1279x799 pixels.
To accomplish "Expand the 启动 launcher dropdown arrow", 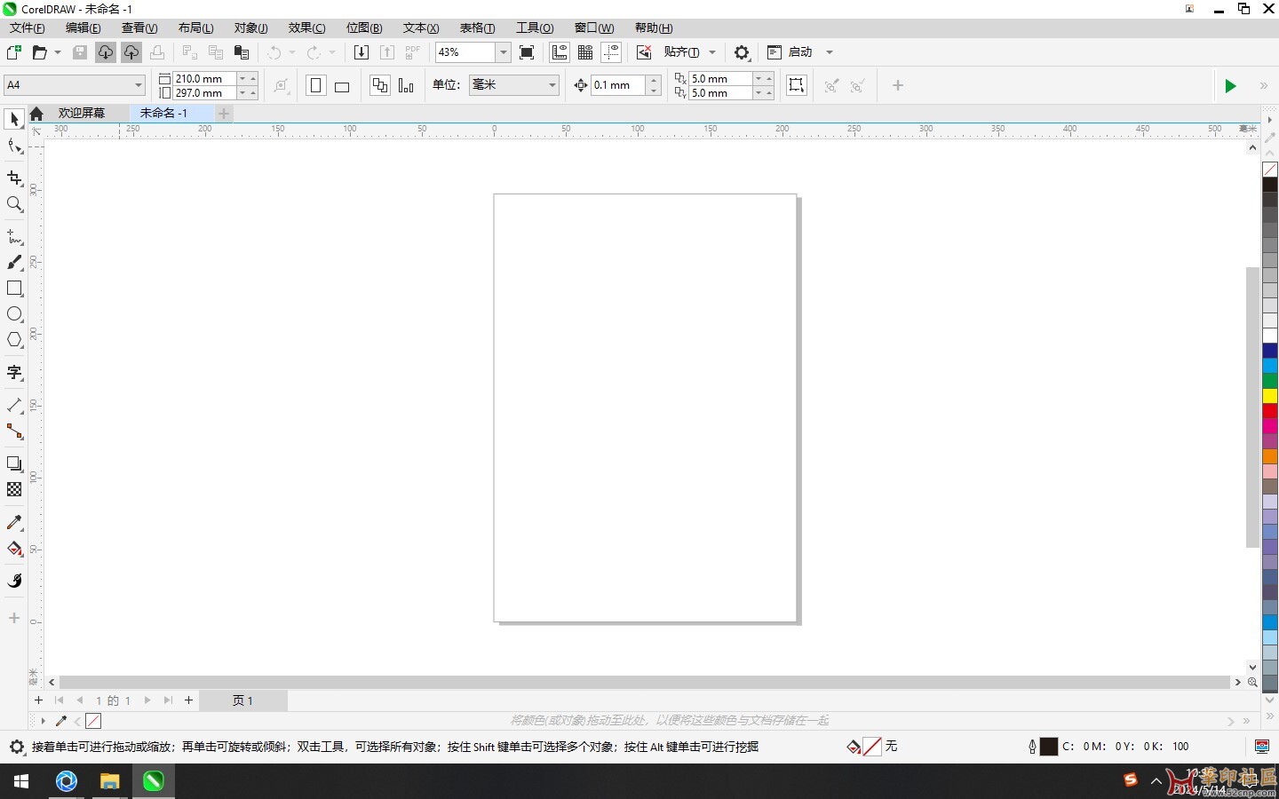I will [x=830, y=52].
